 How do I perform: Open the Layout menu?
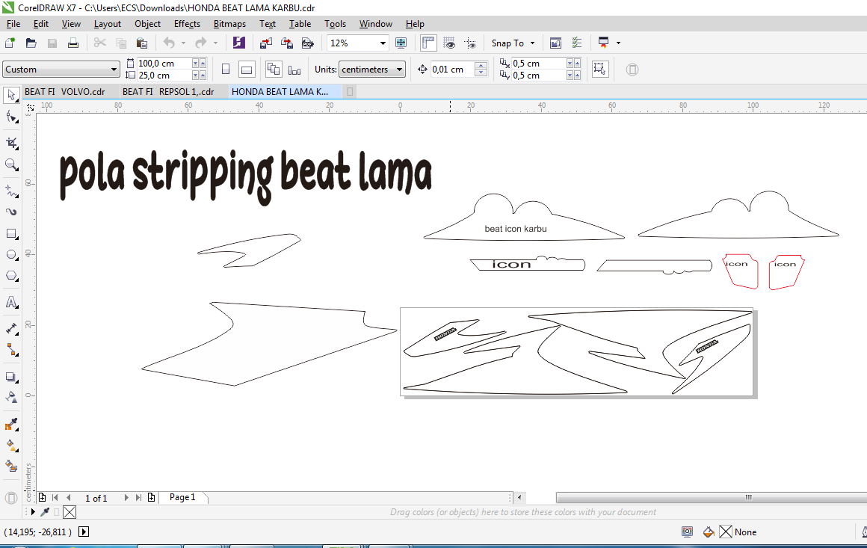point(108,24)
